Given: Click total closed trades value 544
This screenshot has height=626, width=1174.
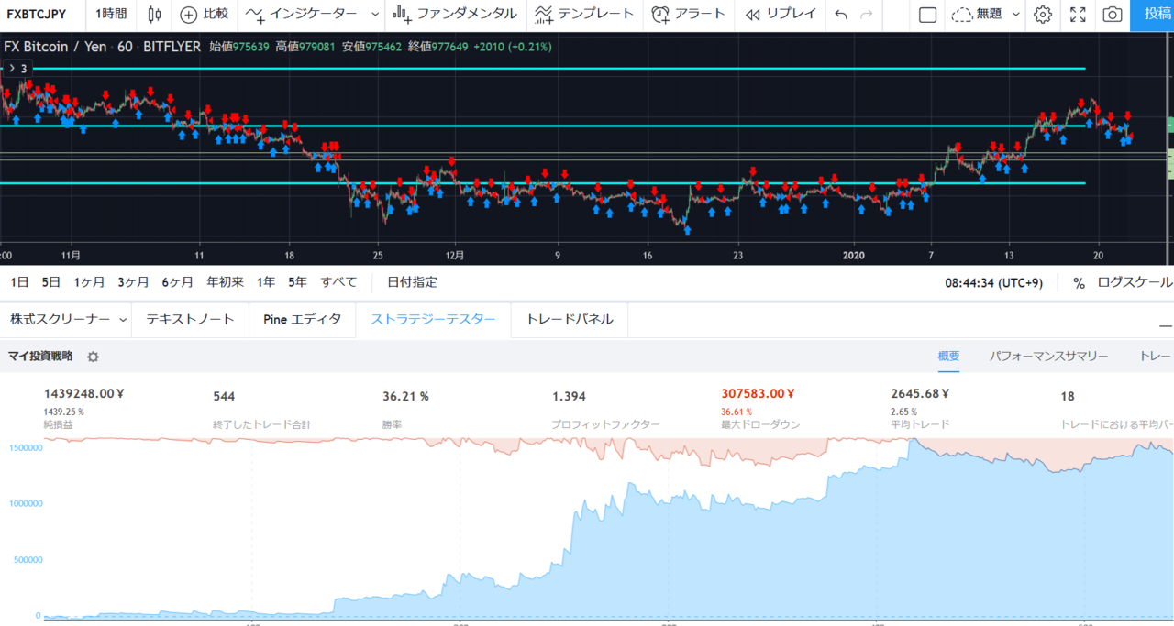Looking at the screenshot, I should click(x=224, y=397).
